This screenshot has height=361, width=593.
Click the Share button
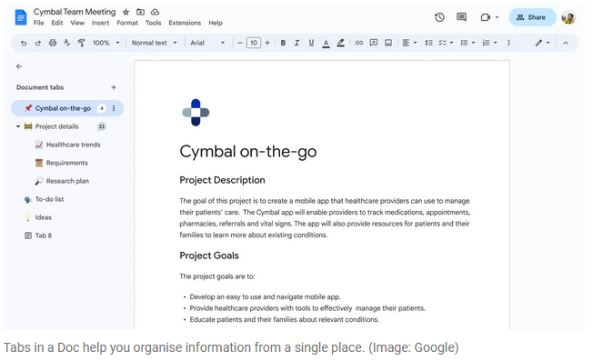pyautogui.click(x=532, y=17)
